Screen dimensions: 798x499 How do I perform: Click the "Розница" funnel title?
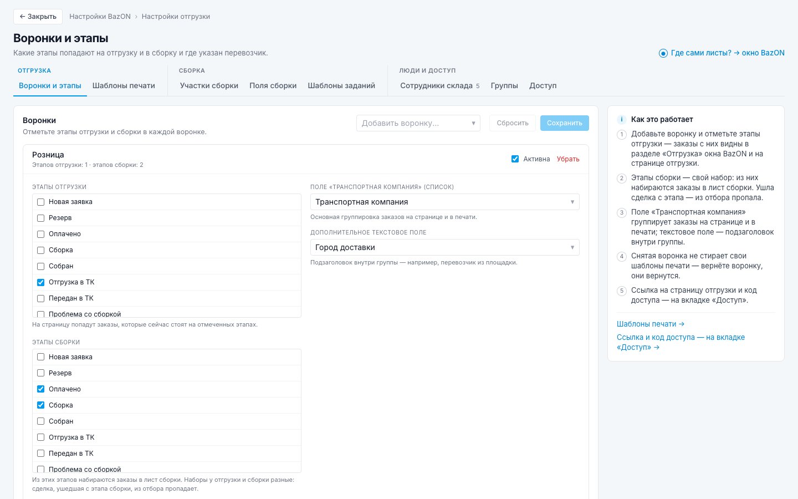pyautogui.click(x=48, y=155)
